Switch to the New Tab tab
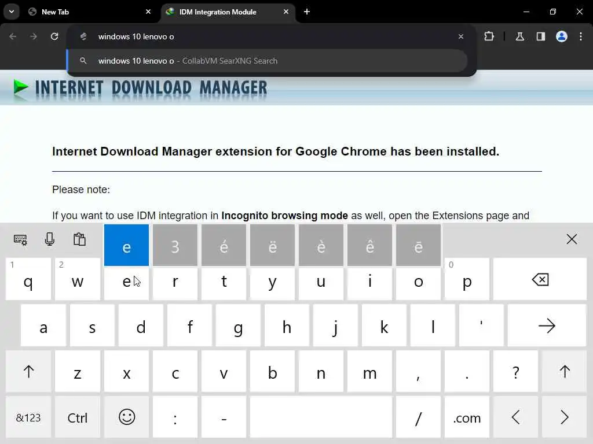This screenshot has width=593, height=444. pyautogui.click(x=90, y=12)
